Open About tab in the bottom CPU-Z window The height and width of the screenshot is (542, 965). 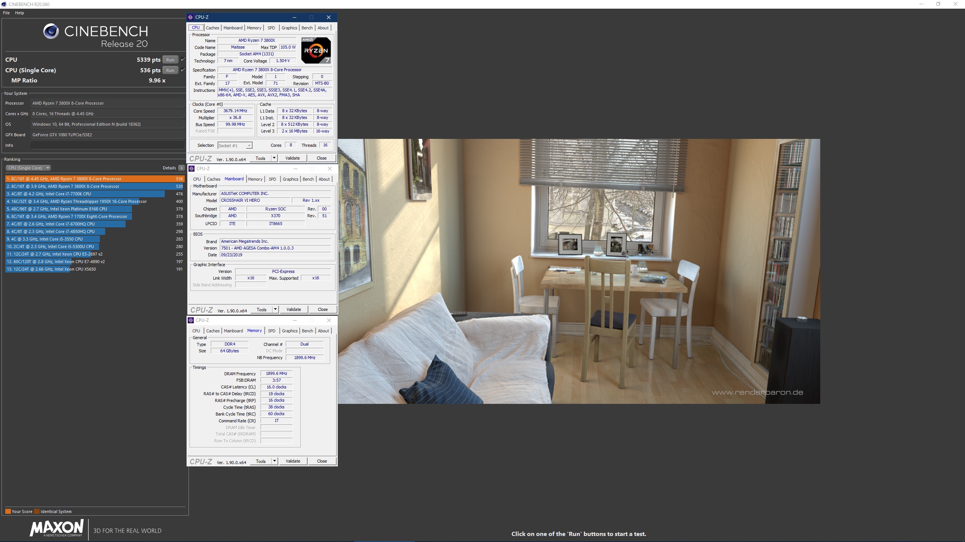point(323,331)
